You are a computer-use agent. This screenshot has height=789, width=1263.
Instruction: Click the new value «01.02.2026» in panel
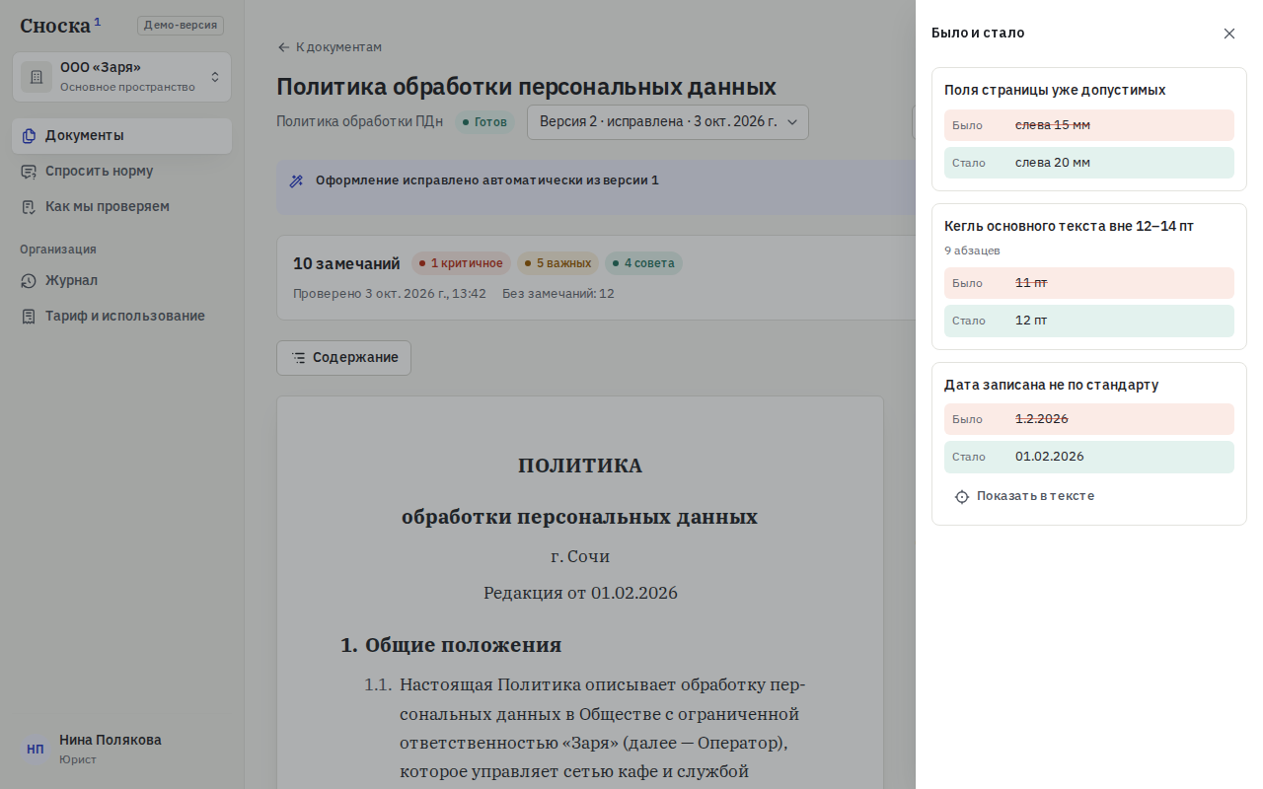[x=1050, y=457]
